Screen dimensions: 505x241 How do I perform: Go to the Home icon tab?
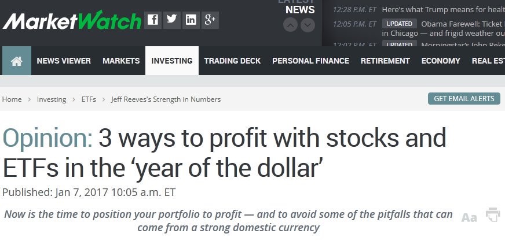point(16,61)
